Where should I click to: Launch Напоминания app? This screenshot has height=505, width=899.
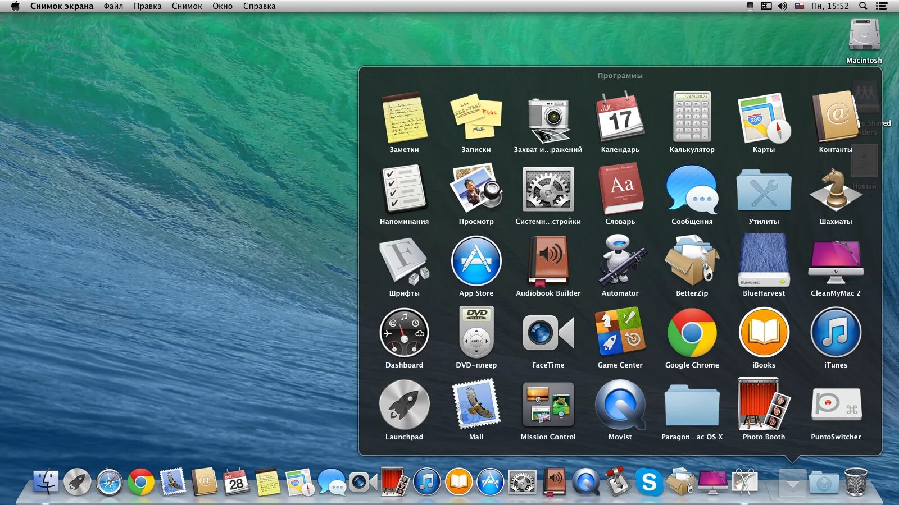pyautogui.click(x=404, y=189)
